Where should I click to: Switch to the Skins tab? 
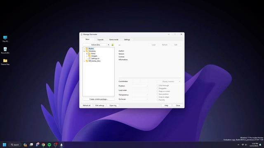coord(87,39)
